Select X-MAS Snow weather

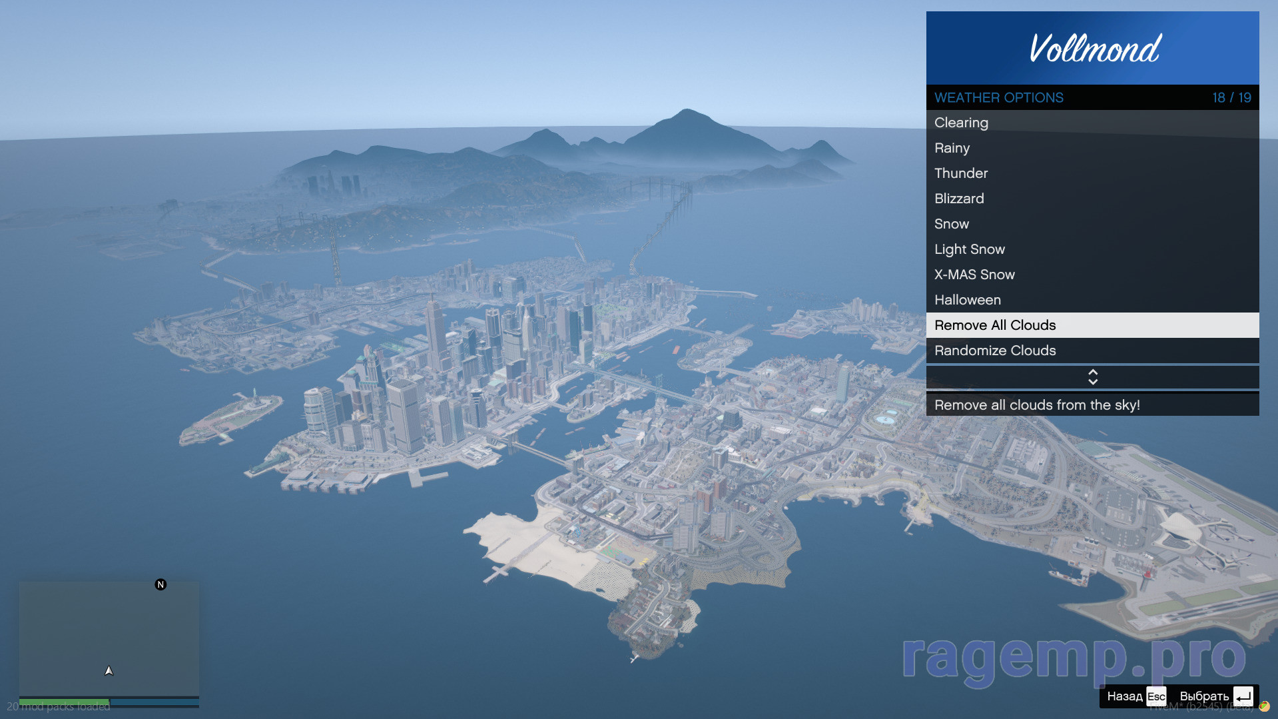(1092, 275)
